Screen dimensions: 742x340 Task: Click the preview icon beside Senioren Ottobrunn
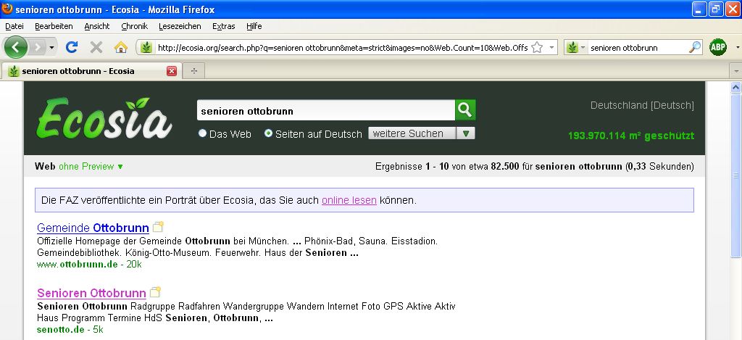pos(155,291)
